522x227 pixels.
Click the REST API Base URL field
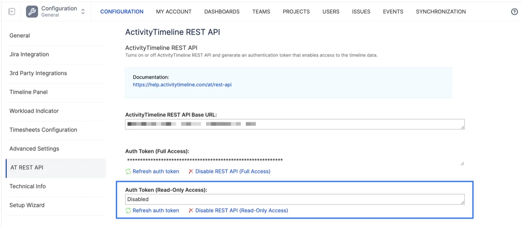(294, 124)
